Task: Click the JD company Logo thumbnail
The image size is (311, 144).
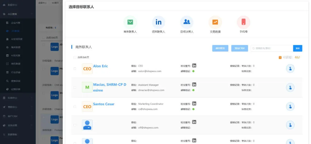Action: coord(54,47)
